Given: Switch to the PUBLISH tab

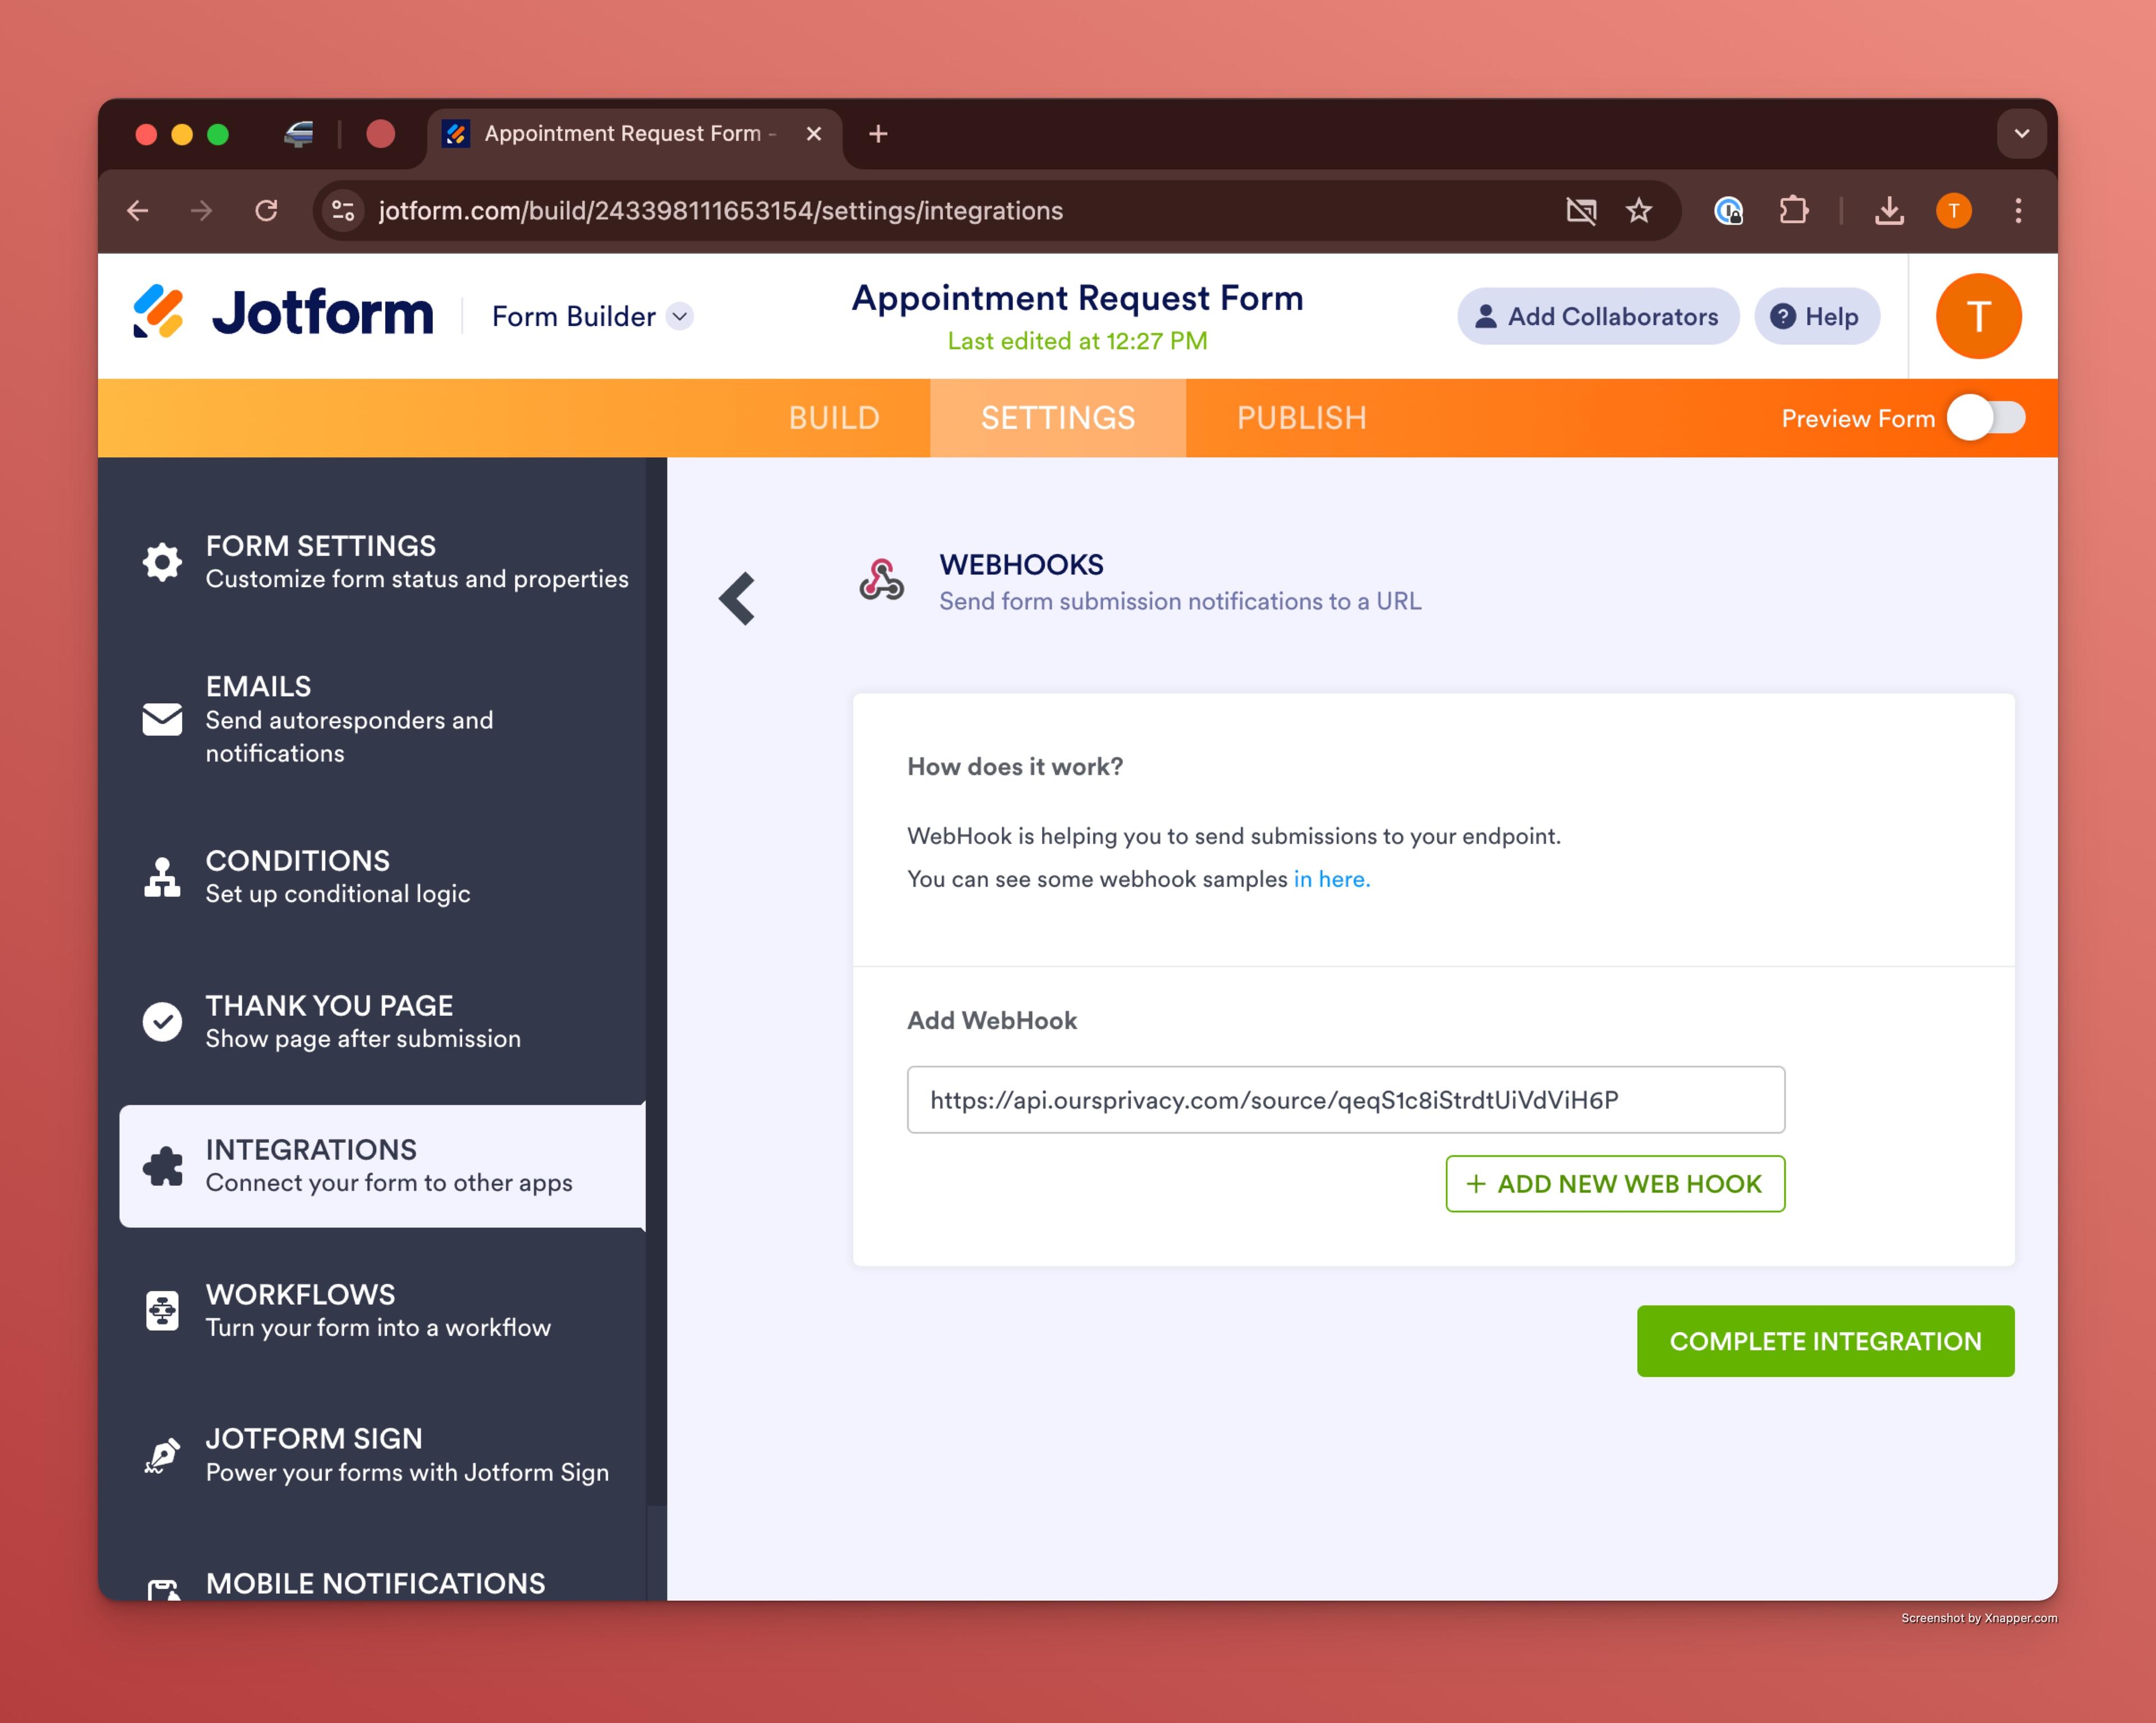Looking at the screenshot, I should (x=1301, y=418).
